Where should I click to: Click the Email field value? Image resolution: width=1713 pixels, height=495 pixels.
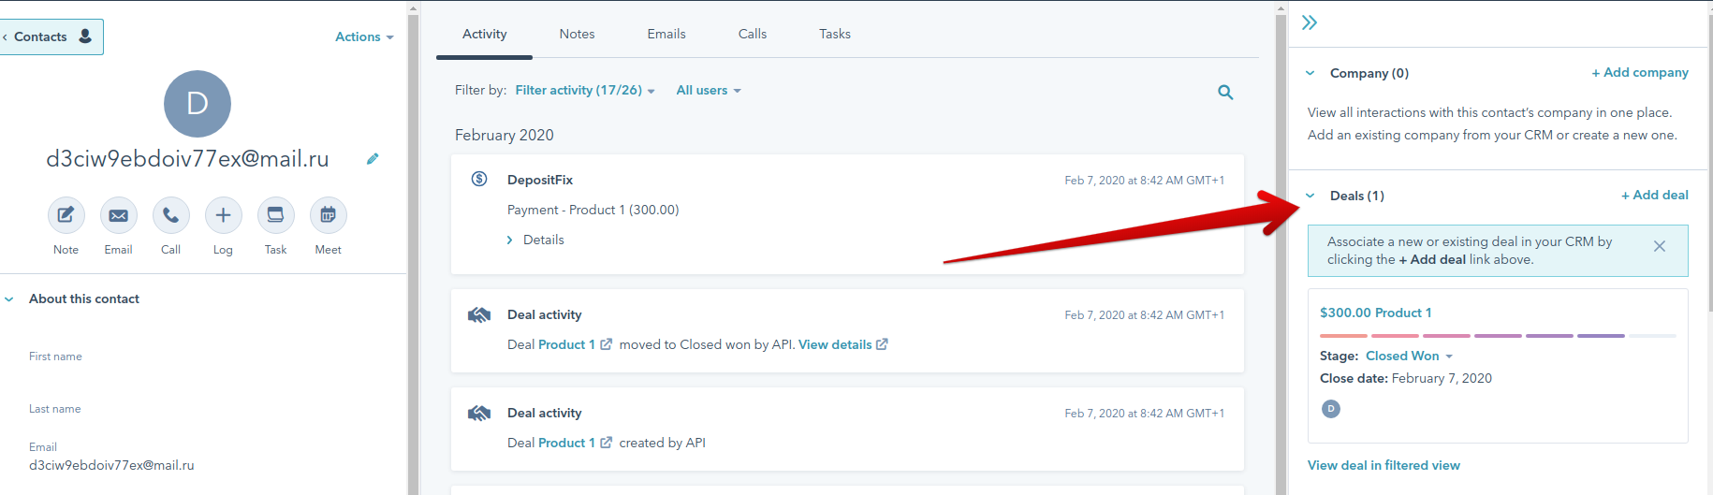click(x=111, y=465)
